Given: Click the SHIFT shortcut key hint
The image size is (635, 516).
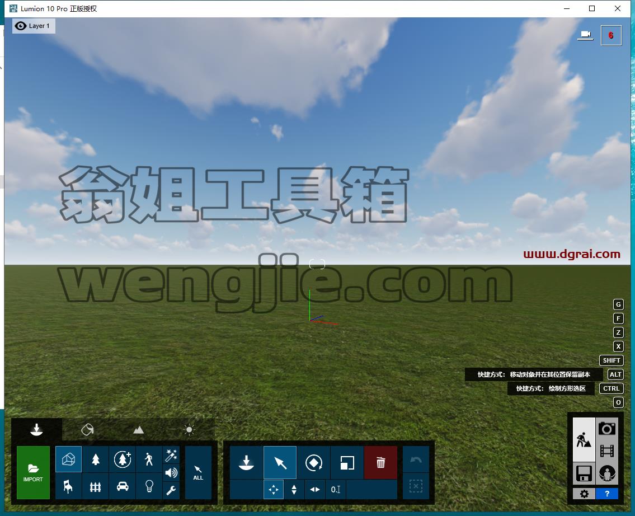Looking at the screenshot, I should [x=611, y=360].
